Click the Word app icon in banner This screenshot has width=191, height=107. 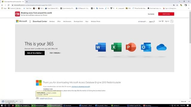pyautogui.click(x=101, y=47)
